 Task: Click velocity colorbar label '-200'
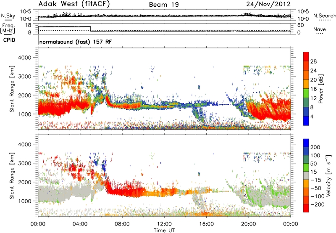coord(318,204)
